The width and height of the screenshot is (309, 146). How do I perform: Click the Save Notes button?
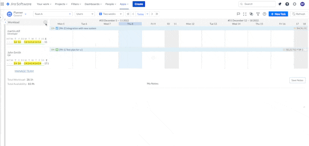[x=297, y=80]
